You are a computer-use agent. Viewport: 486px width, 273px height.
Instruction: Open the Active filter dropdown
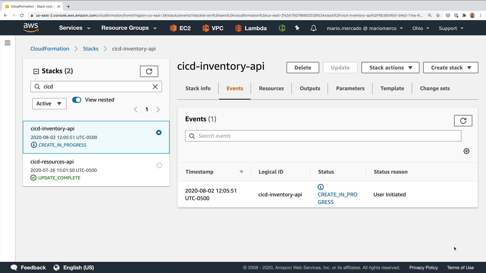coord(49,104)
